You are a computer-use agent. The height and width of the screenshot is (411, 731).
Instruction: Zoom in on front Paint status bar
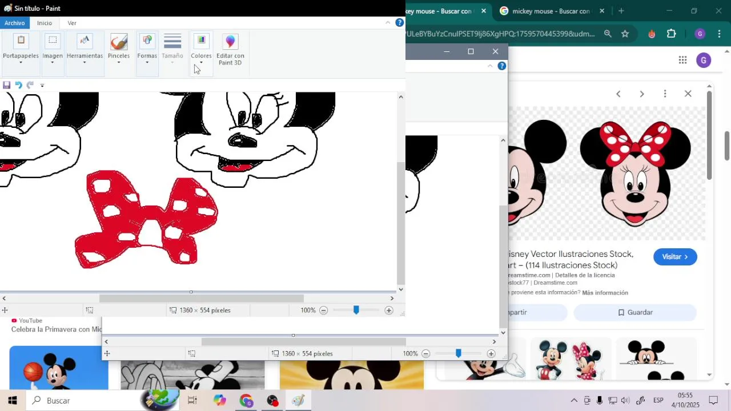click(389, 311)
